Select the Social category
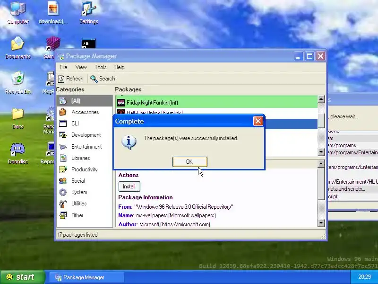Viewport: 378px width, 284px height. (x=85, y=181)
